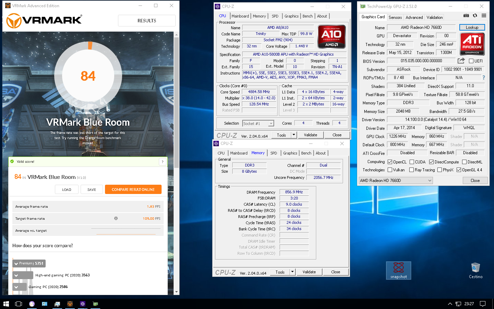Toggle the OpenGL 4.4 checkbox
494x309 pixels.
(x=459, y=170)
